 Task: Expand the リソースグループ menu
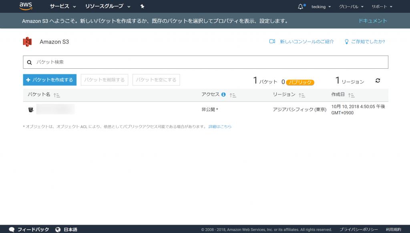108,6
